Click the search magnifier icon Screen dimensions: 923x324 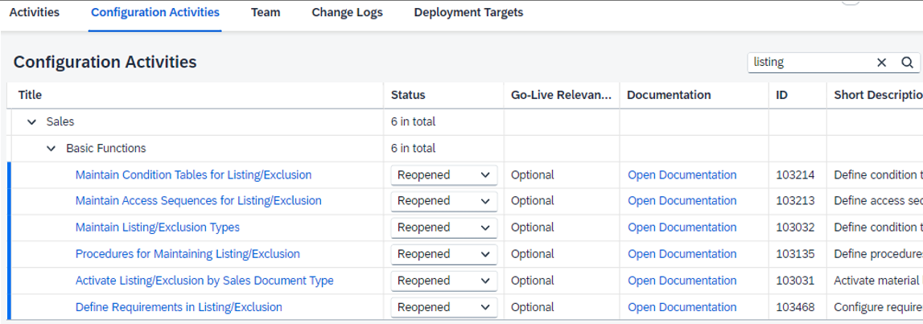pyautogui.click(x=907, y=63)
